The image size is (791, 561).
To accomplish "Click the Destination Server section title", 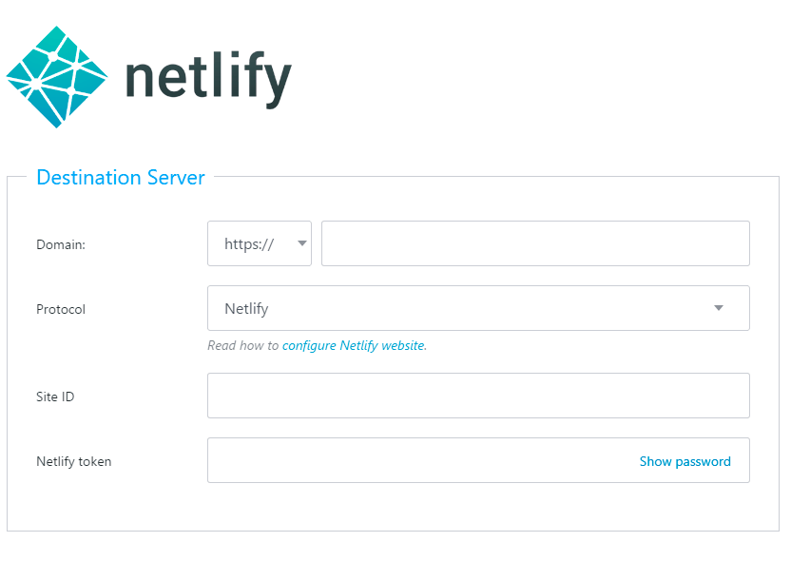I will click(x=120, y=178).
